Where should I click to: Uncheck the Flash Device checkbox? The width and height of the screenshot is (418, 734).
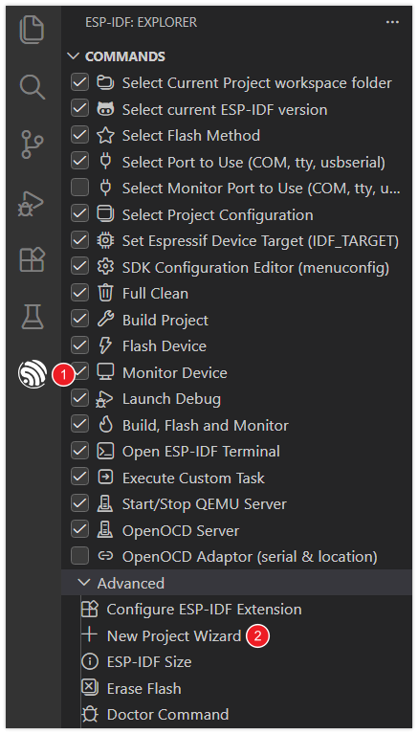pos(79,345)
